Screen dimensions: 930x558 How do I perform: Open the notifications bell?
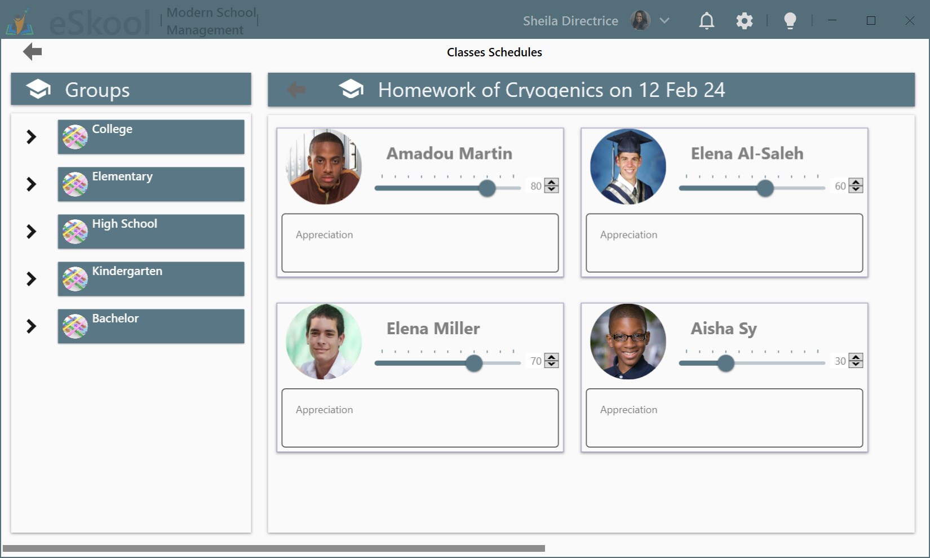[706, 20]
